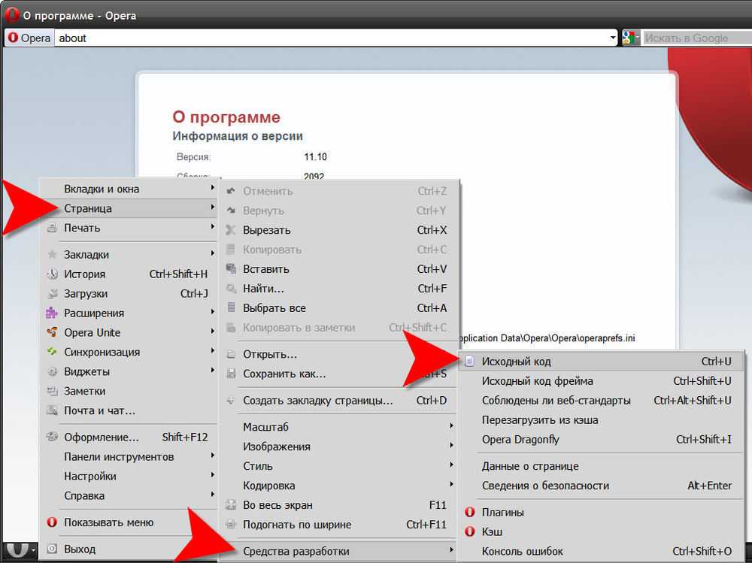Expand the Кодировка submenu arrow
The height and width of the screenshot is (563, 752).
[x=451, y=484]
